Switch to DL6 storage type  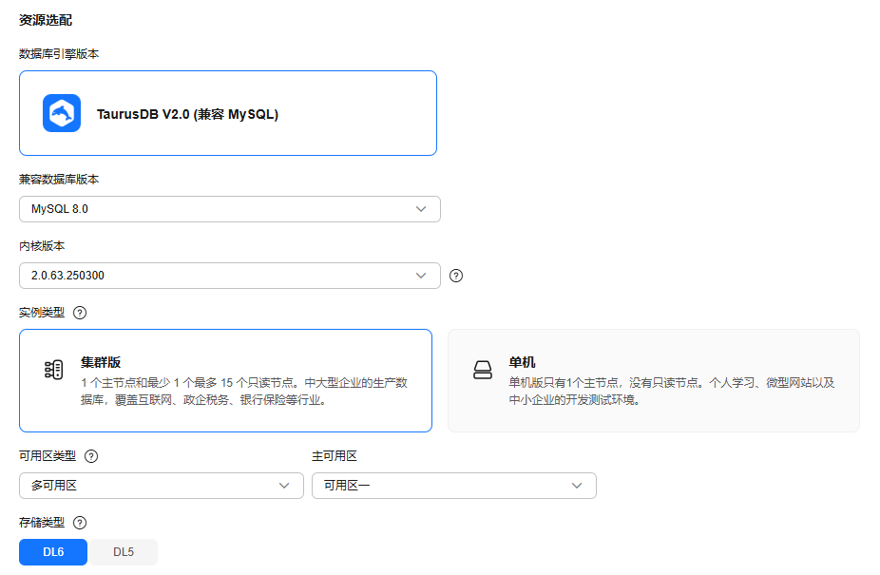(x=53, y=552)
